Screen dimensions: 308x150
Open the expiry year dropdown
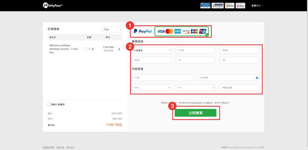pos(196,88)
